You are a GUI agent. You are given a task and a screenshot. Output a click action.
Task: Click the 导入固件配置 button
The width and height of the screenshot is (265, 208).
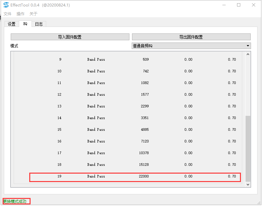pyautogui.click(x=70, y=37)
